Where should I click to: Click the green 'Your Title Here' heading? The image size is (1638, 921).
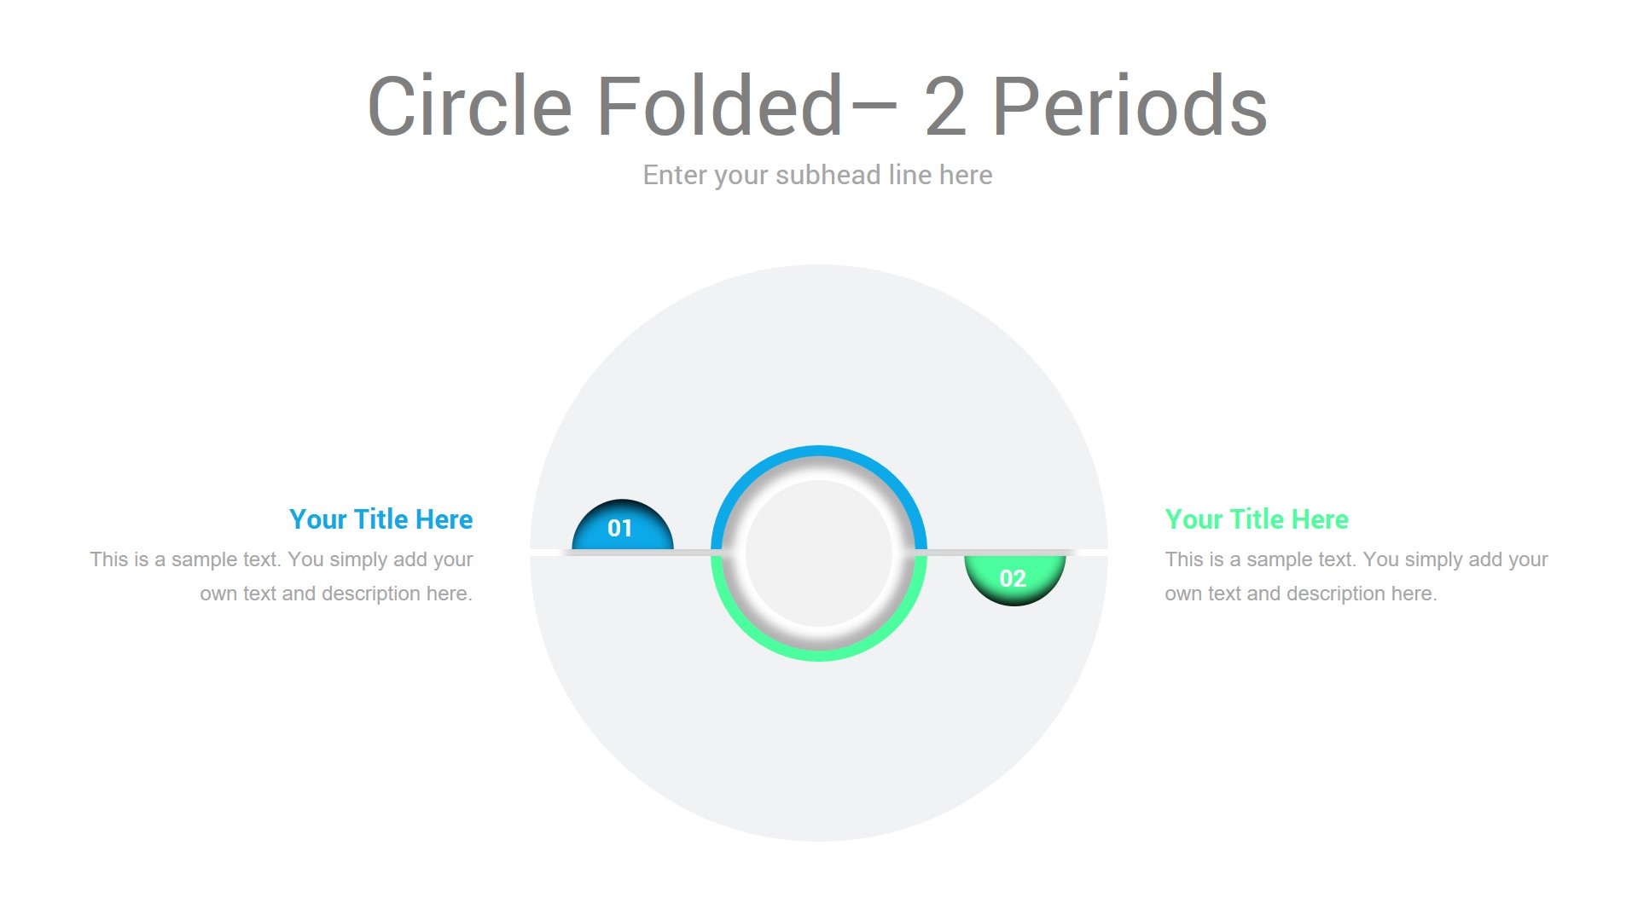(1256, 519)
